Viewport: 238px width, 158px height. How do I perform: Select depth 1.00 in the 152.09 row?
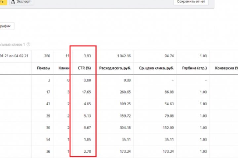tap(203, 128)
